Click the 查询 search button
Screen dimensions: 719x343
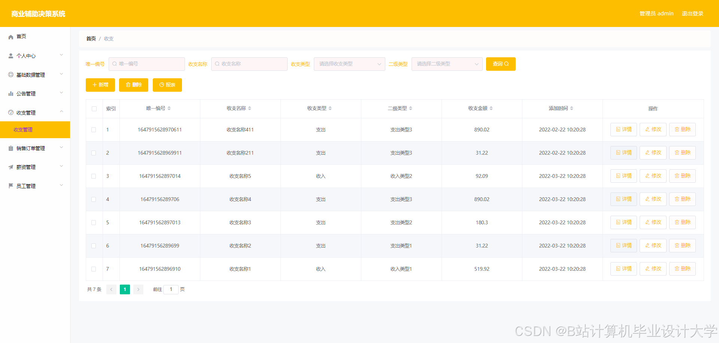pos(501,64)
